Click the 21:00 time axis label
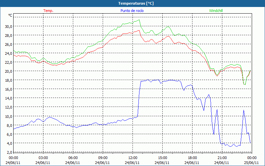 (x=222, y=158)
